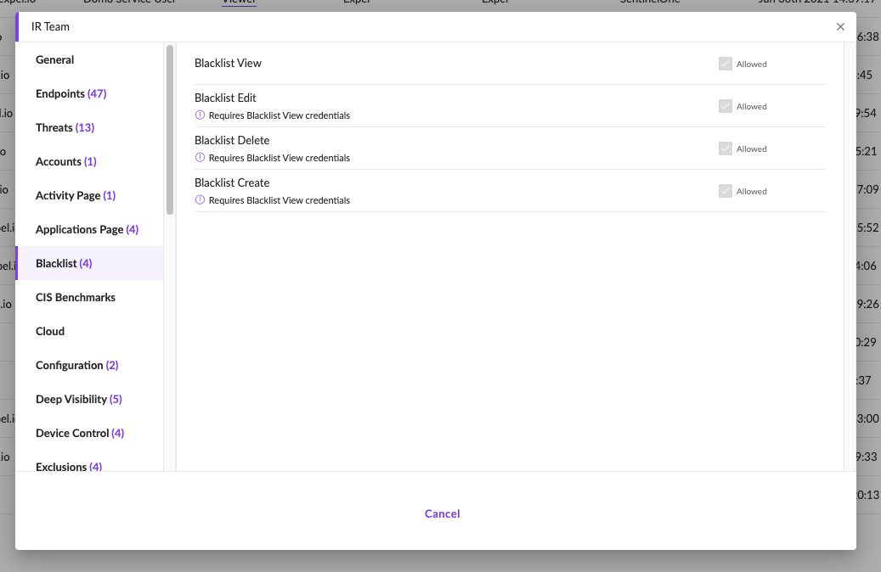The image size is (881, 572).
Task: Click the IR Team dialog title
Action: (x=51, y=27)
